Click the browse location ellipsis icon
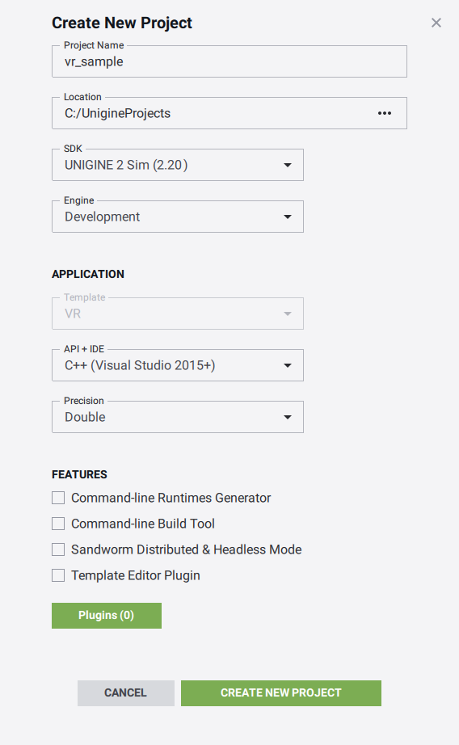The height and width of the screenshot is (745, 459). point(385,113)
